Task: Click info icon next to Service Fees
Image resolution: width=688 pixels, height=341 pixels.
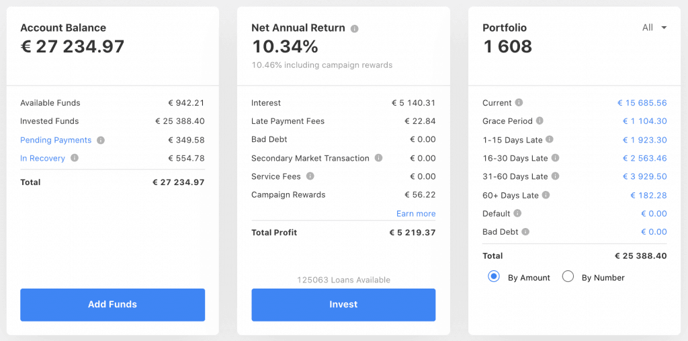Action: click(x=310, y=177)
